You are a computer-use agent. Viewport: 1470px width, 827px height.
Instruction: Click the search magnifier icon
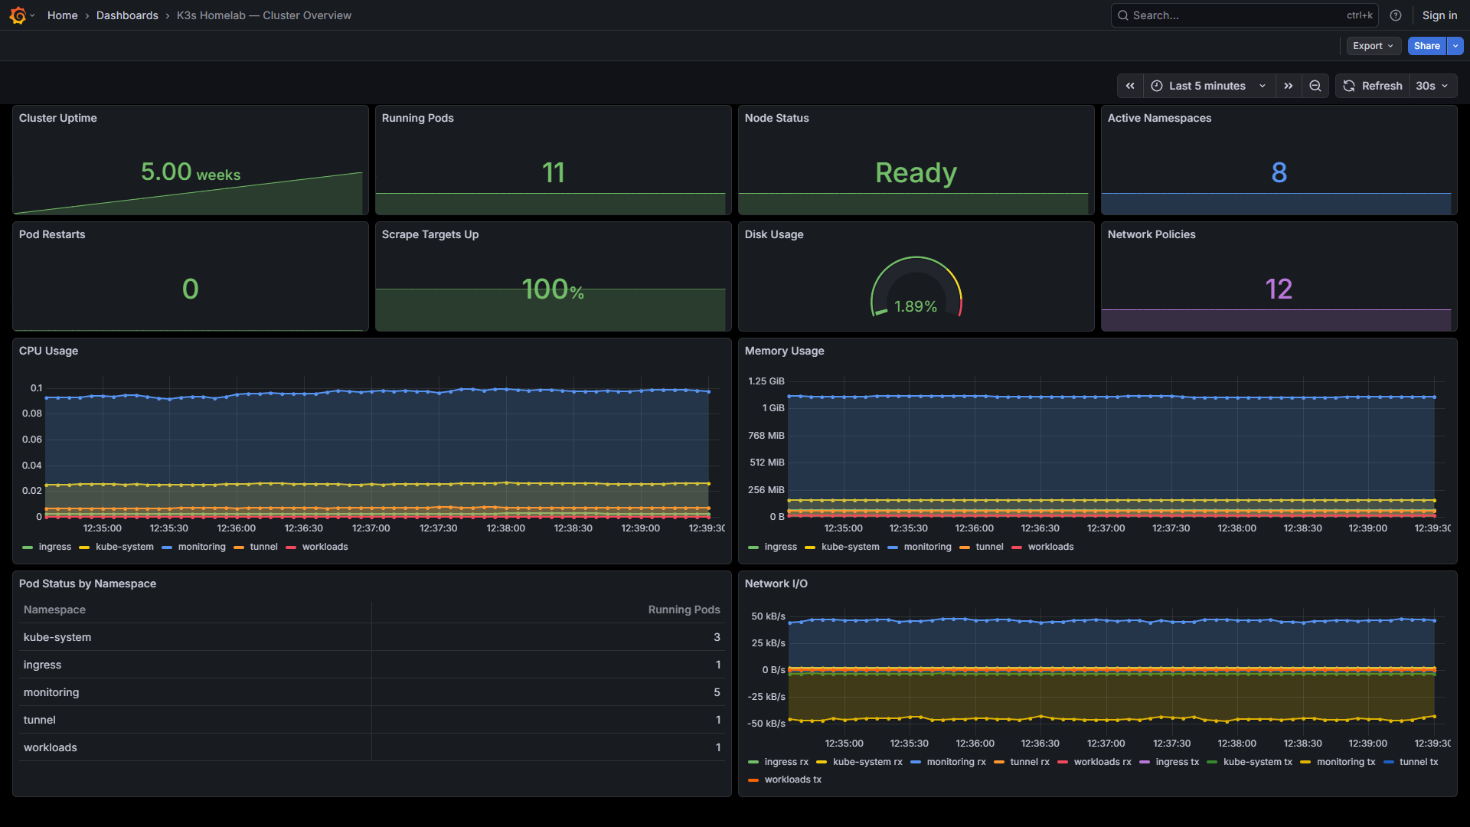(x=1122, y=15)
